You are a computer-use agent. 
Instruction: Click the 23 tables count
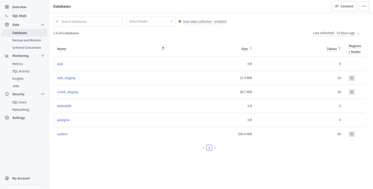[339, 78]
